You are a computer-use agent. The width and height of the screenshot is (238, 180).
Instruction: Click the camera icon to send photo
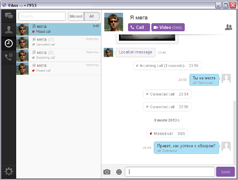click(x=107, y=172)
